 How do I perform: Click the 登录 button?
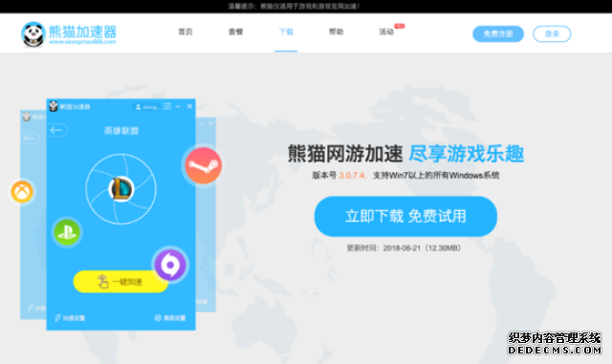[552, 34]
